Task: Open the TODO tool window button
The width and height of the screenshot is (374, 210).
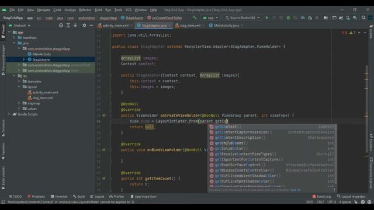Action: click(x=15, y=197)
